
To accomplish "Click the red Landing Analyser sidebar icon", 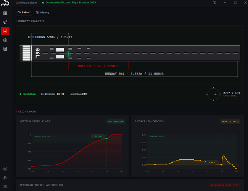I will coord(5,31).
